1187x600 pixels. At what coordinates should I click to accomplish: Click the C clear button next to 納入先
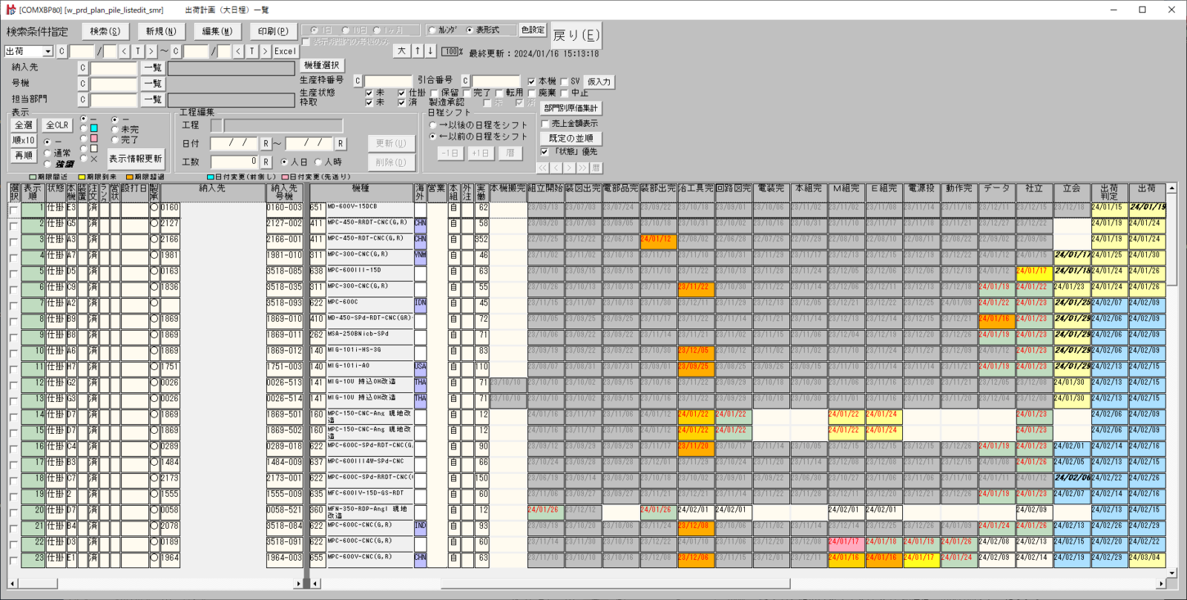pyautogui.click(x=83, y=68)
